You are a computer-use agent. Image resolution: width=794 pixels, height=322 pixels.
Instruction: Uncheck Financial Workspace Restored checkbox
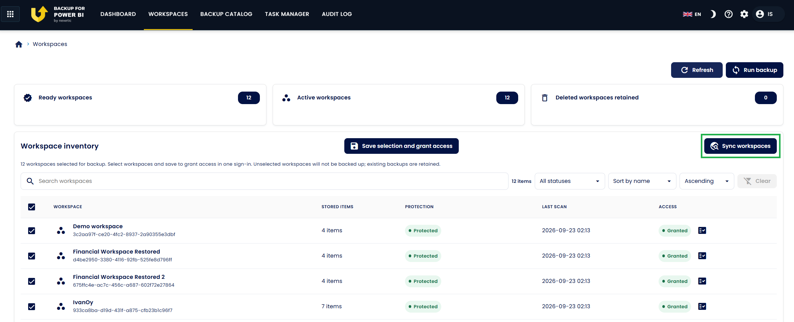pyautogui.click(x=32, y=256)
